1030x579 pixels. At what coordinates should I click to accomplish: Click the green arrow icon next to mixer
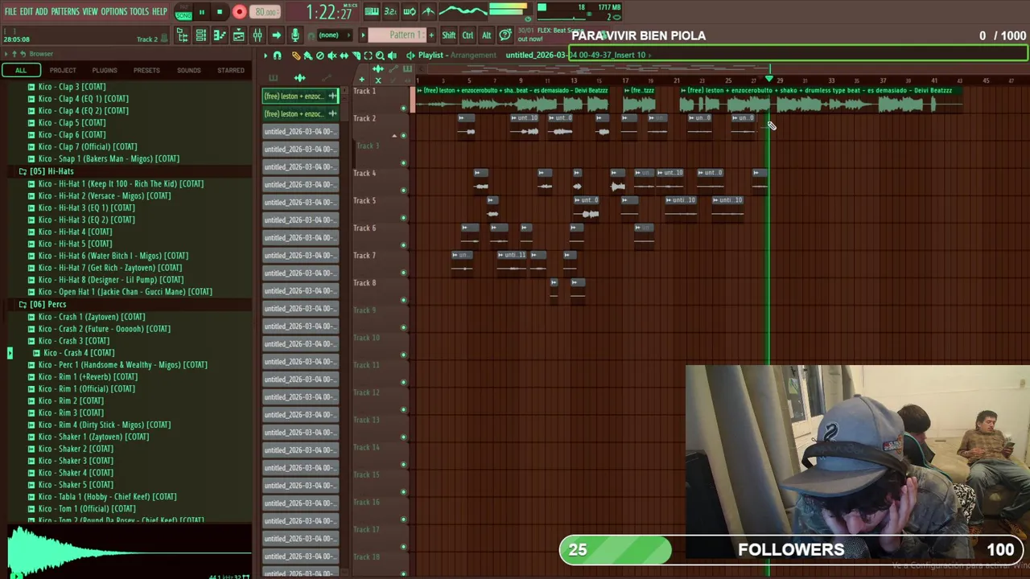(276, 35)
